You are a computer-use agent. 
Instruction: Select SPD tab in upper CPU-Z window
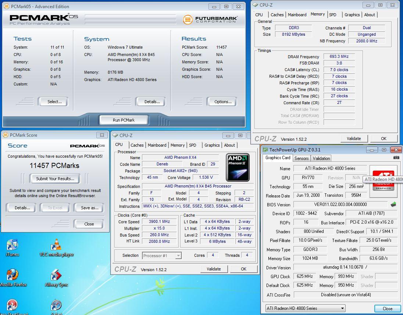click(x=332, y=15)
